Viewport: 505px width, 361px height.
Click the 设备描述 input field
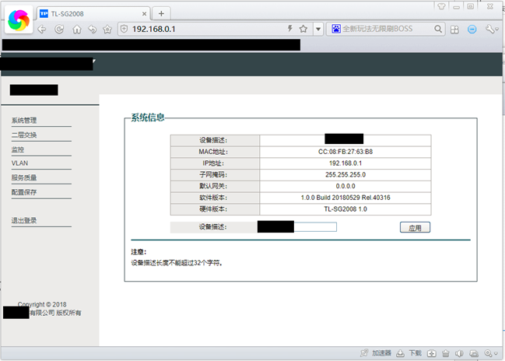click(x=297, y=227)
